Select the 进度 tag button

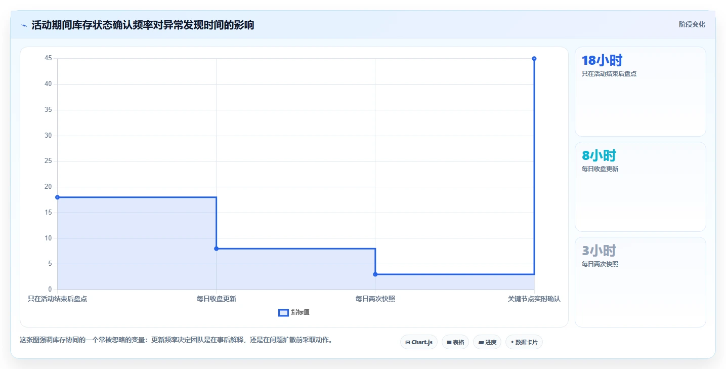point(487,342)
